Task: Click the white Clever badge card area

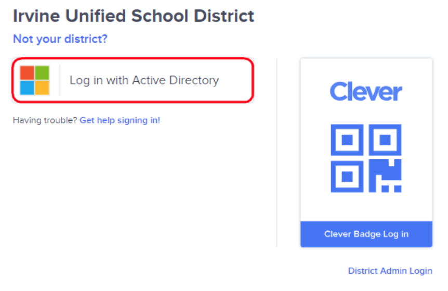Action: (366, 140)
